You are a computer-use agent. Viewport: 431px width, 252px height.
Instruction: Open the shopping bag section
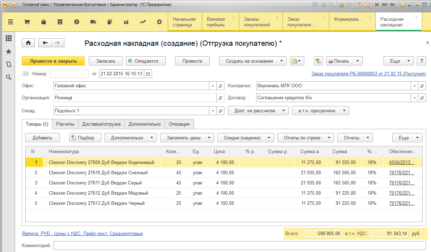[44, 22]
